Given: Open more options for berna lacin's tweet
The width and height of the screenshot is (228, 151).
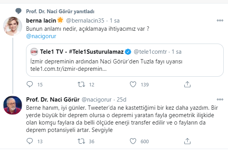Looking at the screenshot, I should 220,21.
